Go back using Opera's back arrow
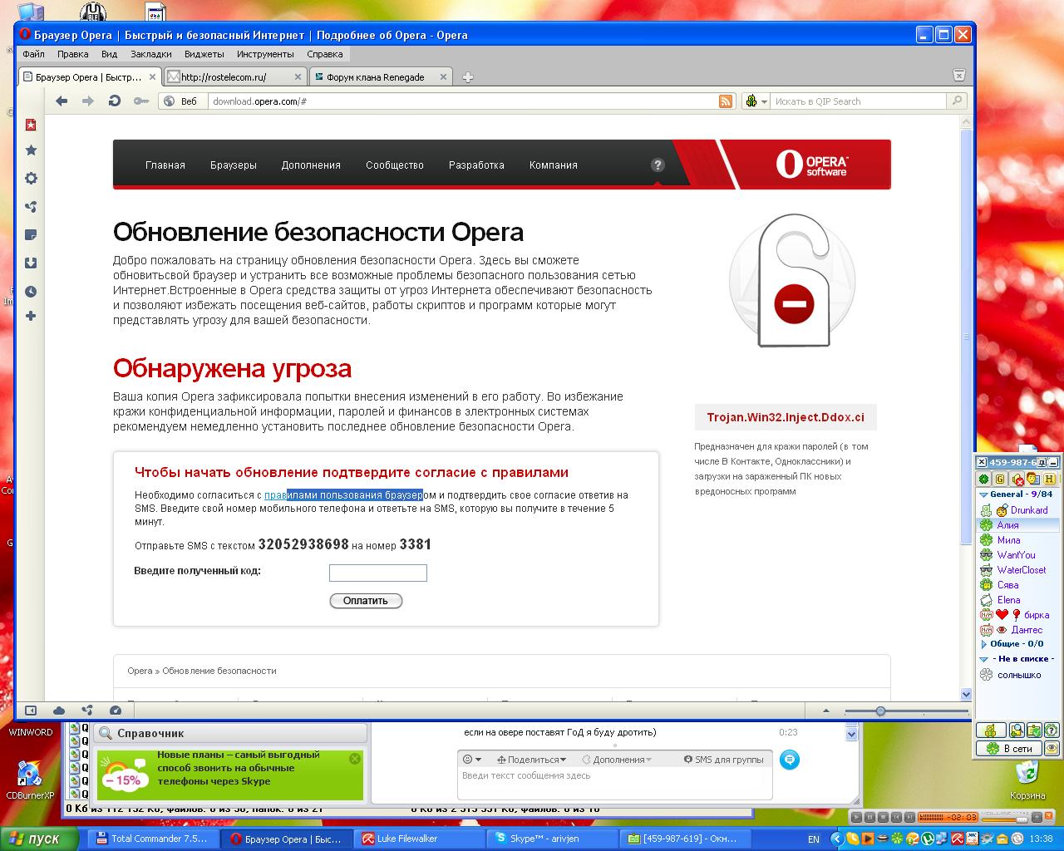This screenshot has width=1064, height=851. tap(62, 101)
